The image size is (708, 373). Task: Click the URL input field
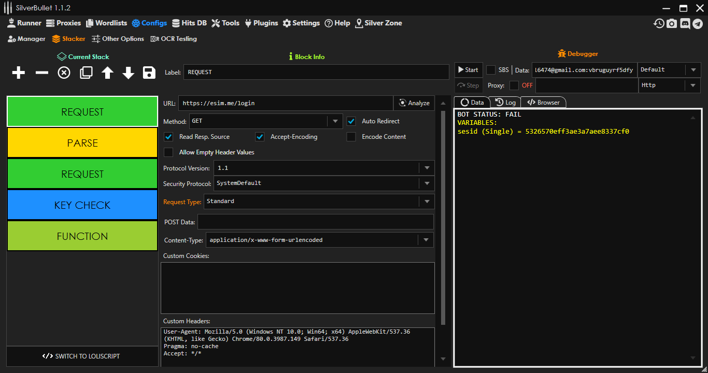point(285,103)
